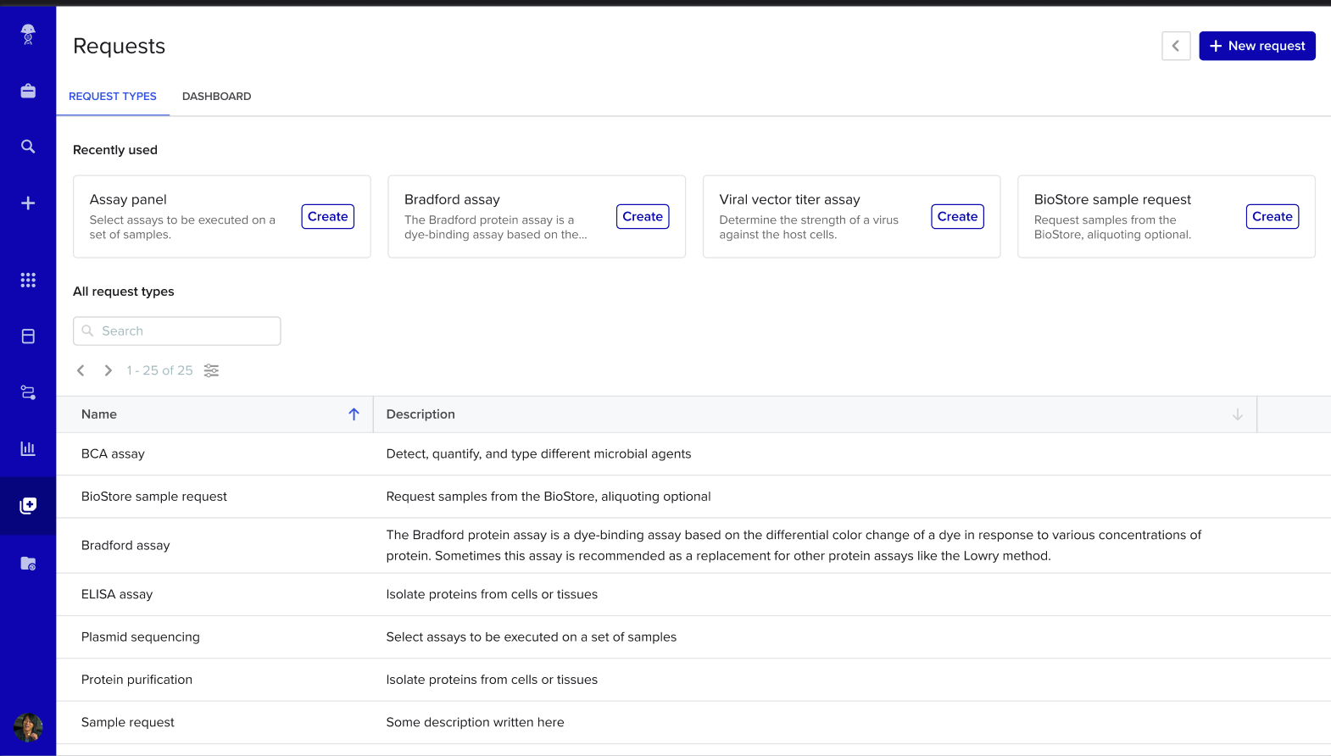Go to next page of request types
Screen dimensions: 1331x756
click(108, 370)
